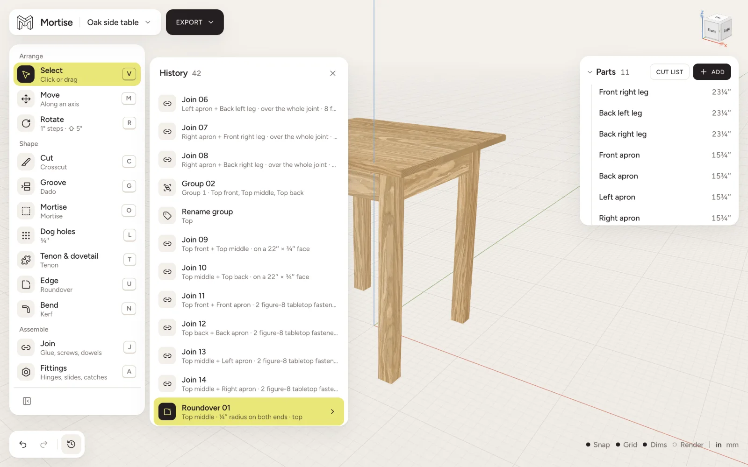Collapse the tools sidebar panel
The width and height of the screenshot is (748, 467).
(x=27, y=401)
